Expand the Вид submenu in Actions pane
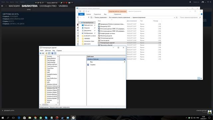 coord(124,62)
